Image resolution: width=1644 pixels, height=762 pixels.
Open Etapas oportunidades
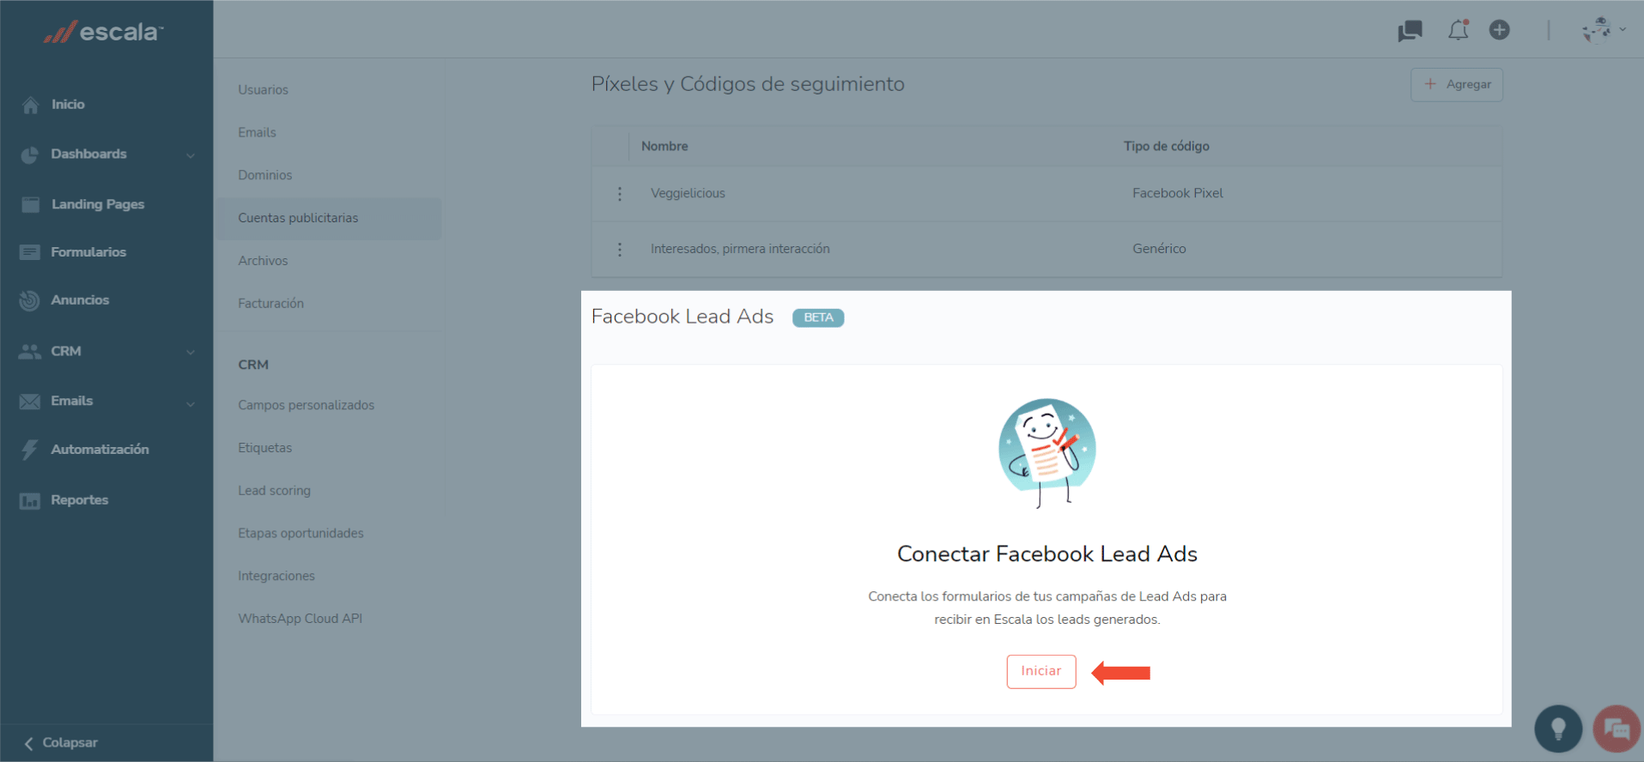pos(300,534)
